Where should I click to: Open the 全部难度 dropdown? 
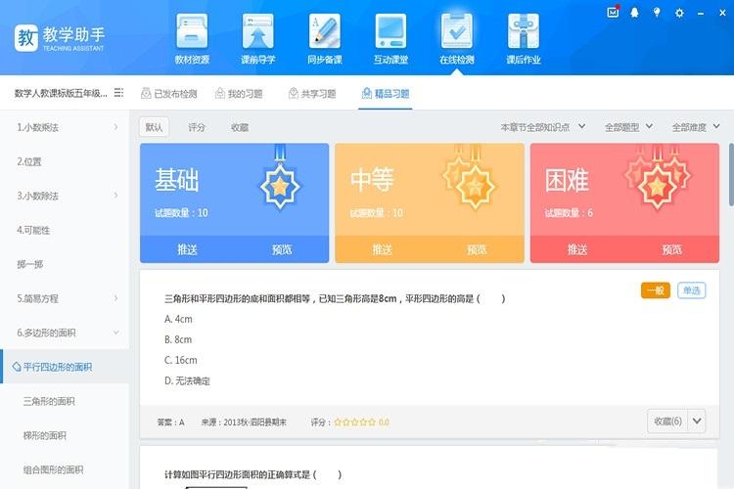pos(696,127)
